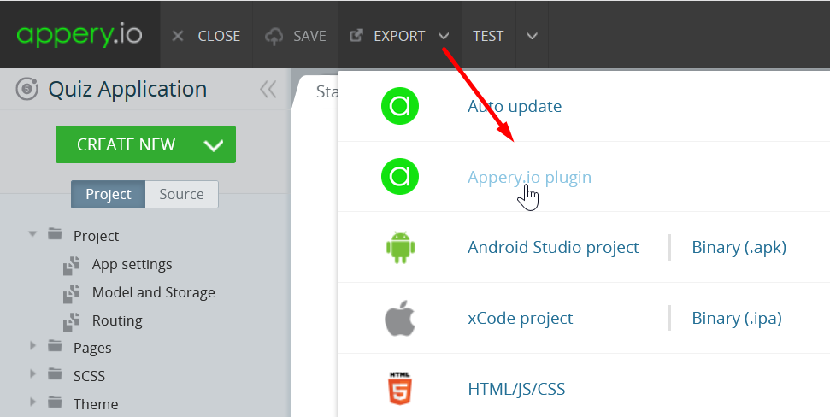Image resolution: width=830 pixels, height=417 pixels.
Task: Expand the Pages tree node
Action: (32, 345)
